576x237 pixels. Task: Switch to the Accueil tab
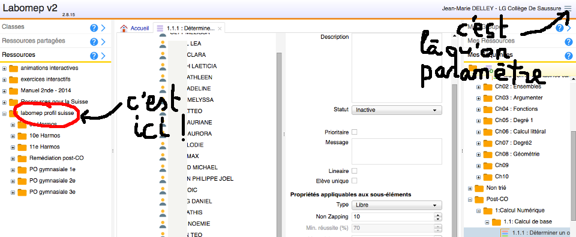pos(134,28)
